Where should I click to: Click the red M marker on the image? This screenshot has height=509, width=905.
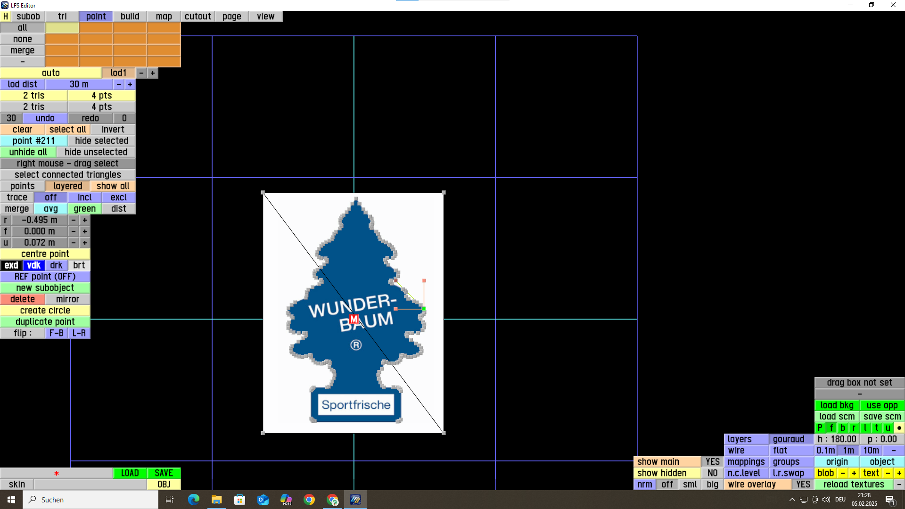pos(354,320)
